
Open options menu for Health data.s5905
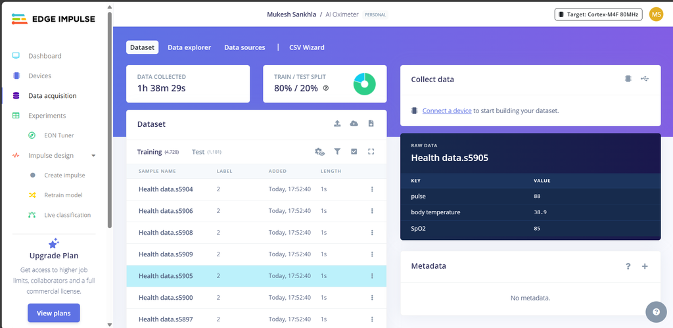pyautogui.click(x=372, y=275)
